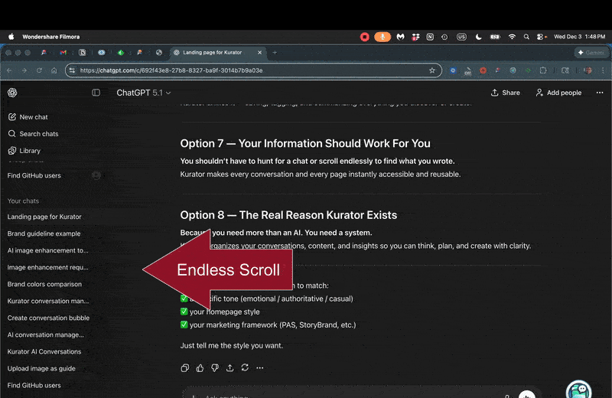Open Kurator AI Conversations chat

(x=44, y=351)
